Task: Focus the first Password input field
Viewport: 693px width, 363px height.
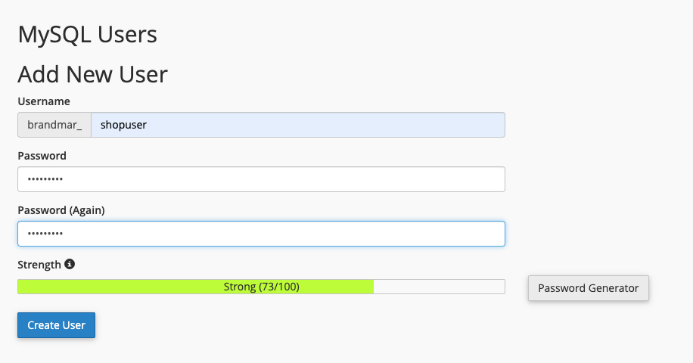Action: coord(261,179)
